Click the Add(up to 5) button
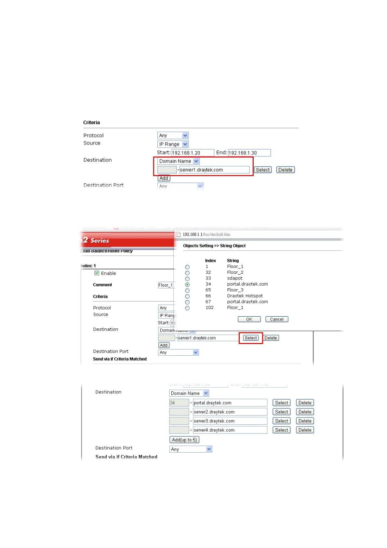This screenshot has width=387, height=548. (184, 440)
